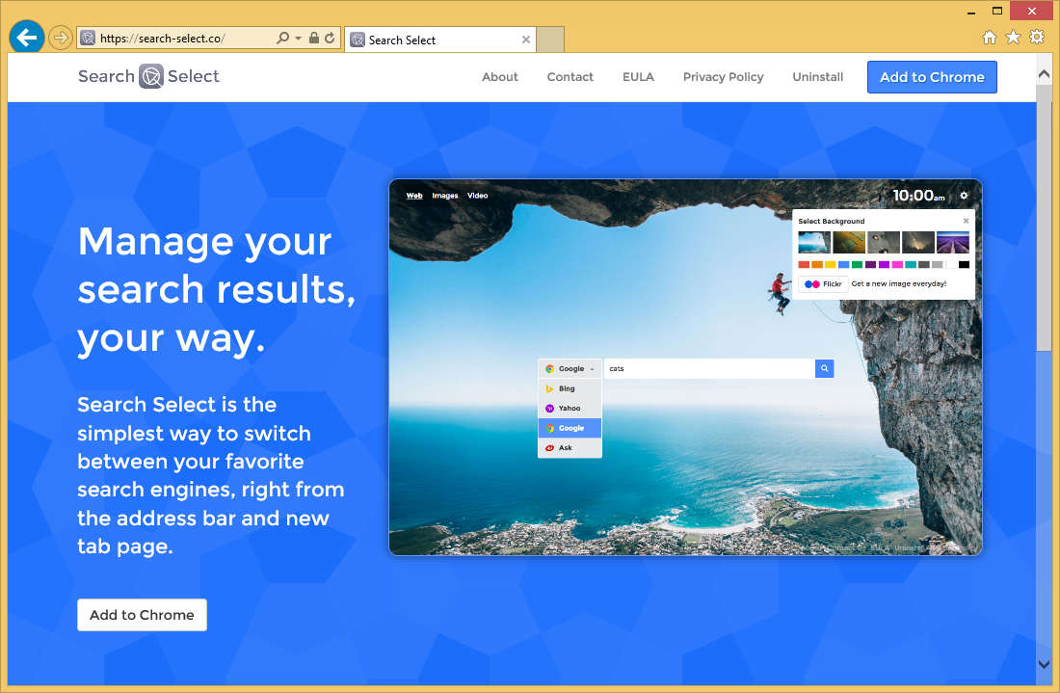
Task: Open the Uninstall link in header
Action: coord(817,77)
